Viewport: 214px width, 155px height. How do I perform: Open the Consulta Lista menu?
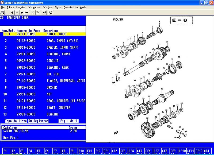click(x=71, y=7)
